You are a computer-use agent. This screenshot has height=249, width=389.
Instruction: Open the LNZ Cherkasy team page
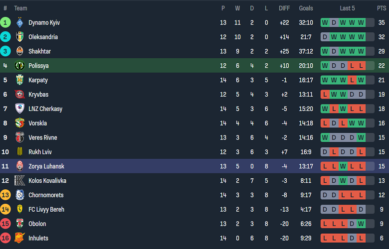pyautogui.click(x=45, y=109)
